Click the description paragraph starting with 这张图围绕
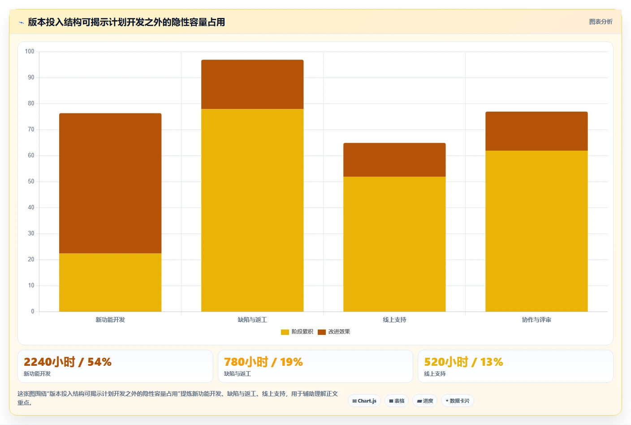631x425 pixels. click(178, 398)
